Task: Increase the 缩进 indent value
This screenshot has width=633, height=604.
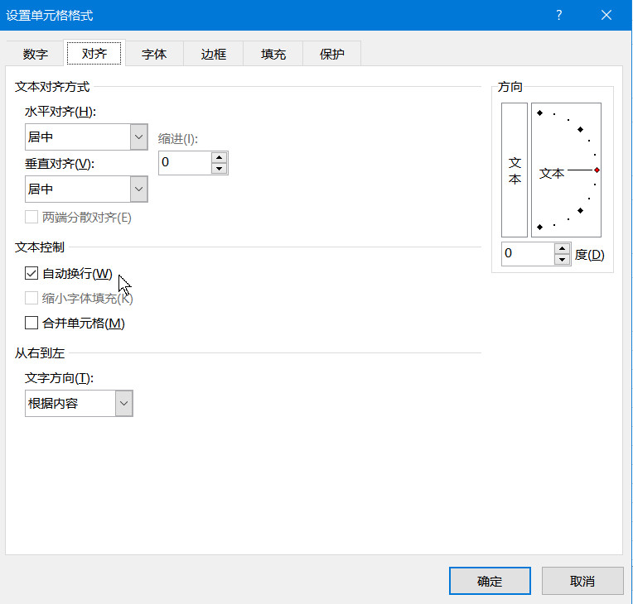Action: [x=220, y=157]
